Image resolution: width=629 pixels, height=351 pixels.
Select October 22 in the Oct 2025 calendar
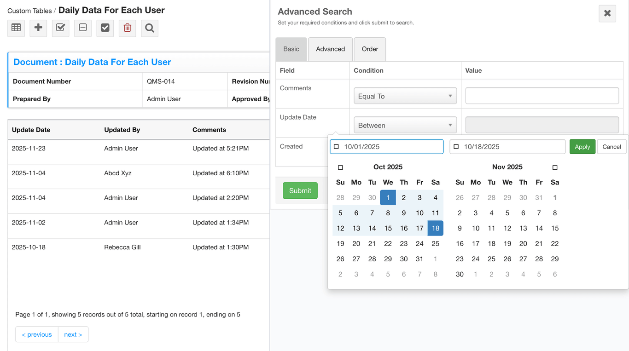click(388, 244)
